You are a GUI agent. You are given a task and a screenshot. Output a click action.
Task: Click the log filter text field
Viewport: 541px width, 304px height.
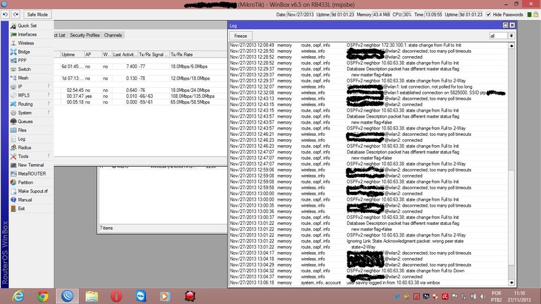point(498,36)
